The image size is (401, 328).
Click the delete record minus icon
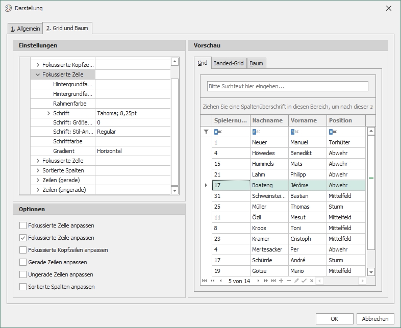pyautogui.click(x=289, y=281)
